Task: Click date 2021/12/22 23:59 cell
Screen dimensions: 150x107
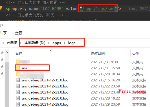Action: tap(105, 86)
